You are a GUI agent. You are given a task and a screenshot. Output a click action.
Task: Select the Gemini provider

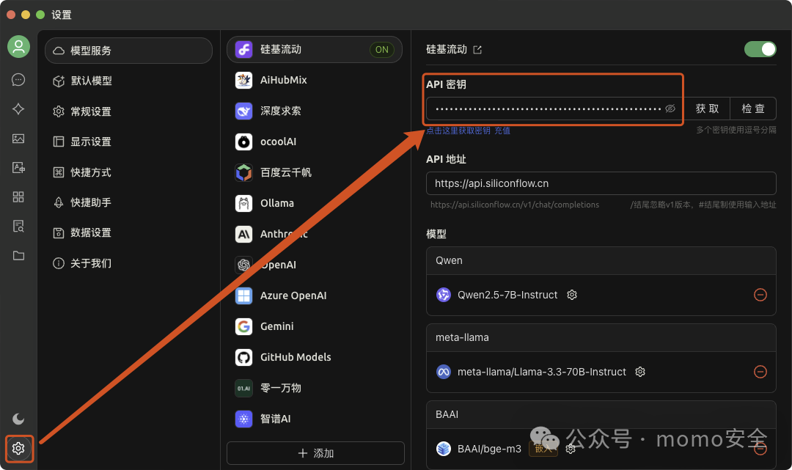point(314,326)
